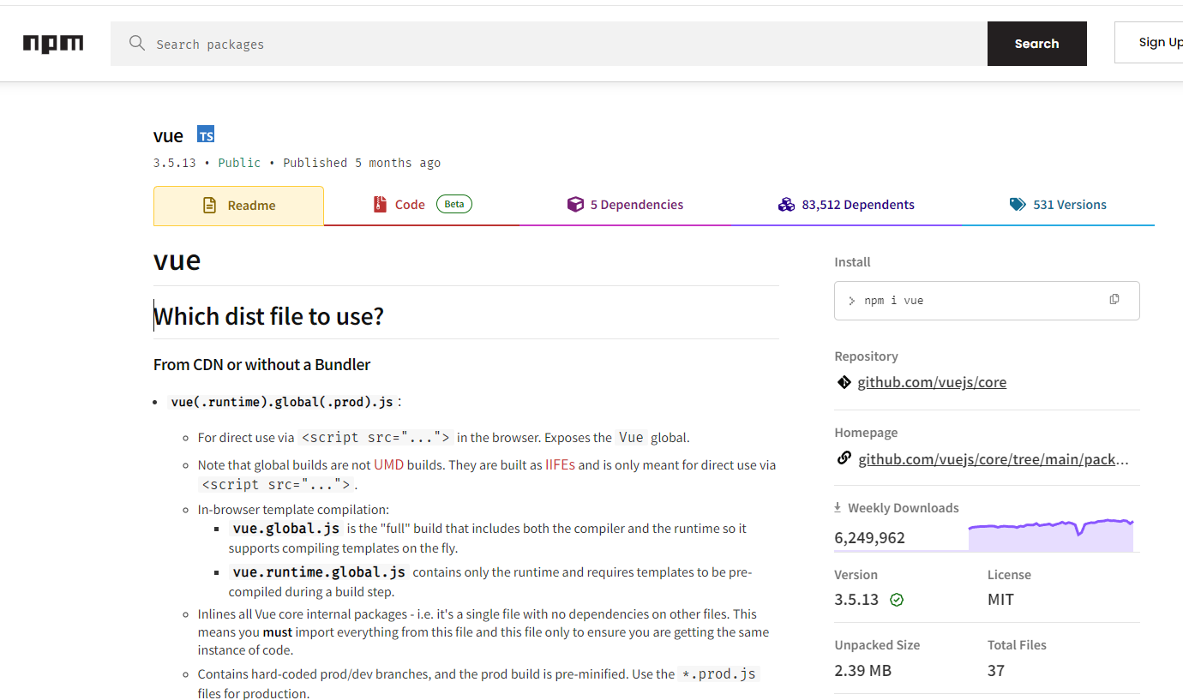Focus the Search packages input field
Image resolution: width=1183 pixels, height=700 pixels.
[549, 44]
